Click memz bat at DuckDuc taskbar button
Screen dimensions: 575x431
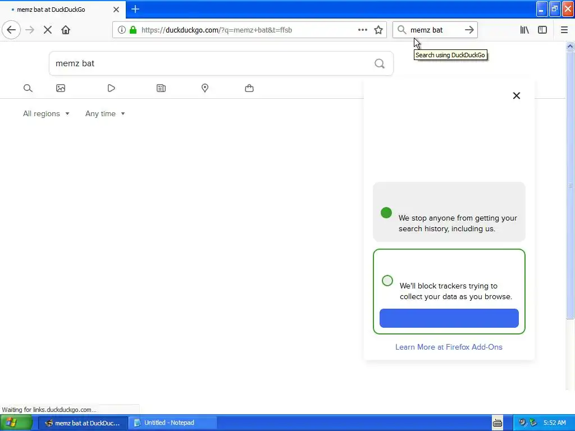[x=83, y=423]
